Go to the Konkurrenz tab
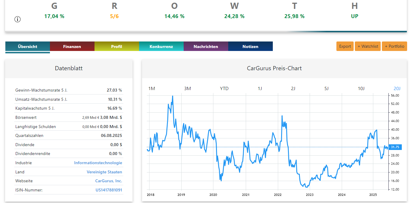 tap(161, 47)
